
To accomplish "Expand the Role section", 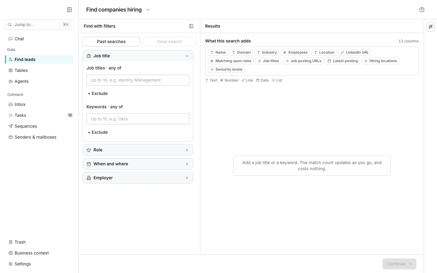I will tap(138, 150).
